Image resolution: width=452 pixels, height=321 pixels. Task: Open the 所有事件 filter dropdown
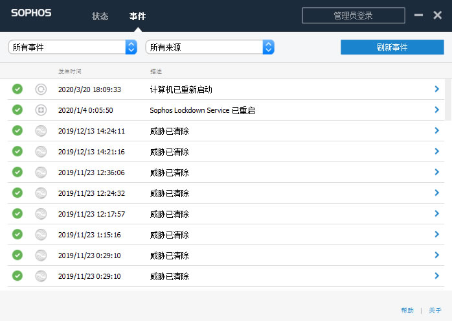pos(73,47)
